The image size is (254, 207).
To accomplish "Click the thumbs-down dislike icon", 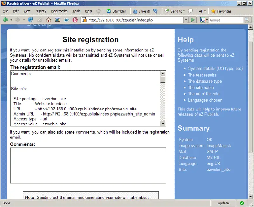I will (155, 11).
